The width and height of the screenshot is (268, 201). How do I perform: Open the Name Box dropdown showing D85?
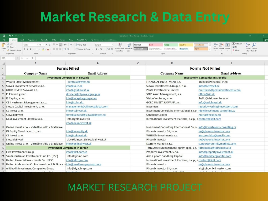coord(14,58)
